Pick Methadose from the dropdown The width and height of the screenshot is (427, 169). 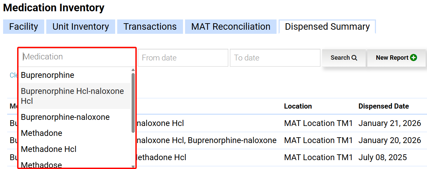pyautogui.click(x=41, y=165)
